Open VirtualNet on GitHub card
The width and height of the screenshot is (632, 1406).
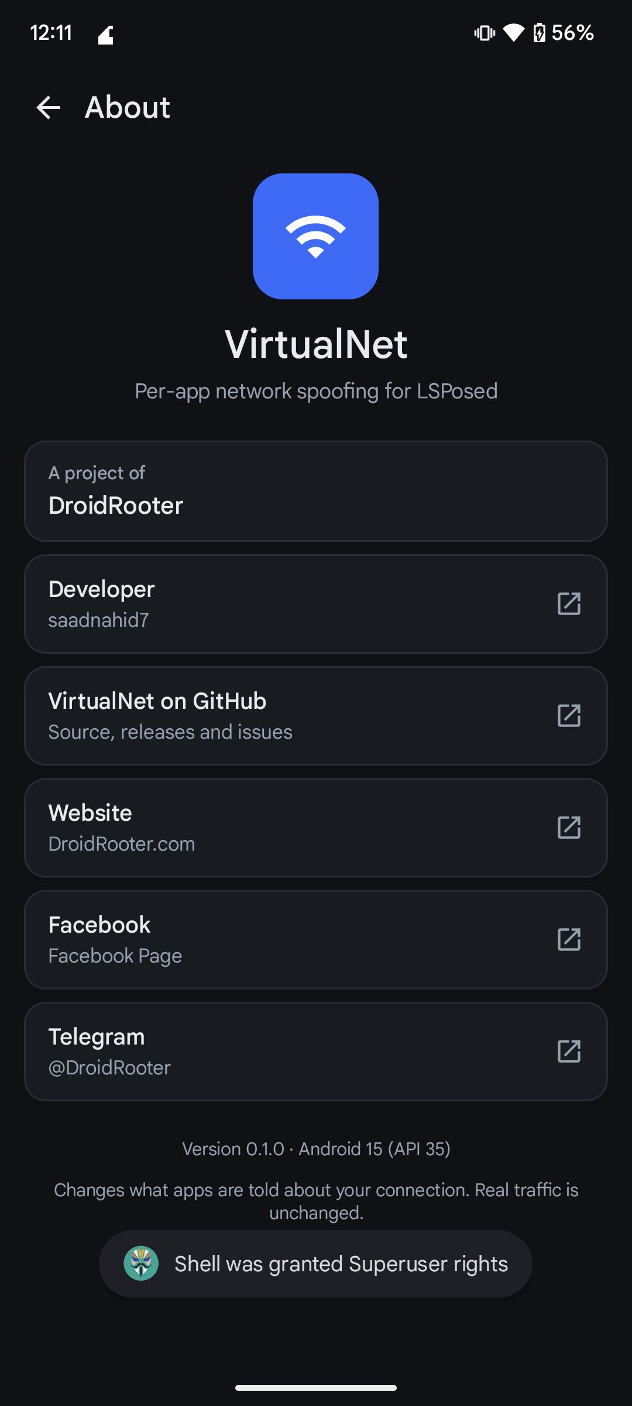pyautogui.click(x=316, y=716)
